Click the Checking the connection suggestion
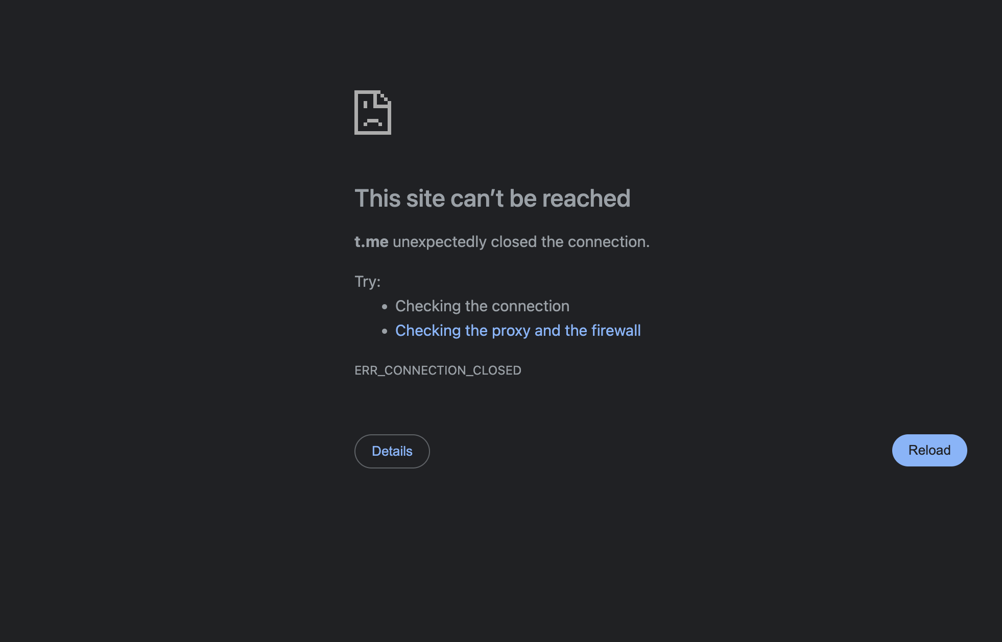 [x=482, y=306]
